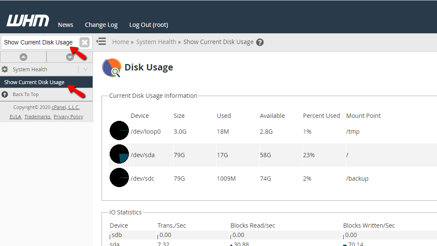
Task: Click the 58G available value
Action: (x=265, y=155)
